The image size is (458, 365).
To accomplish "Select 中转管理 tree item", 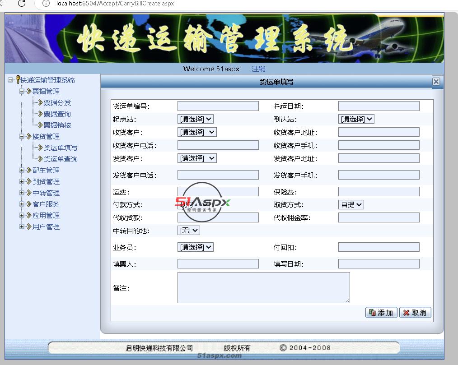I will 46,193.
